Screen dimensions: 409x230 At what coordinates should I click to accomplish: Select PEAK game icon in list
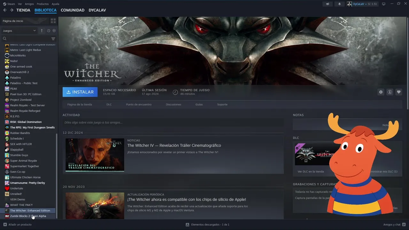[x=7, y=89]
